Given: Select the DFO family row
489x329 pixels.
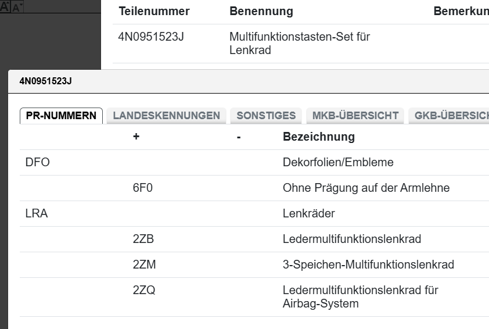Looking at the screenshot, I should pos(38,163).
